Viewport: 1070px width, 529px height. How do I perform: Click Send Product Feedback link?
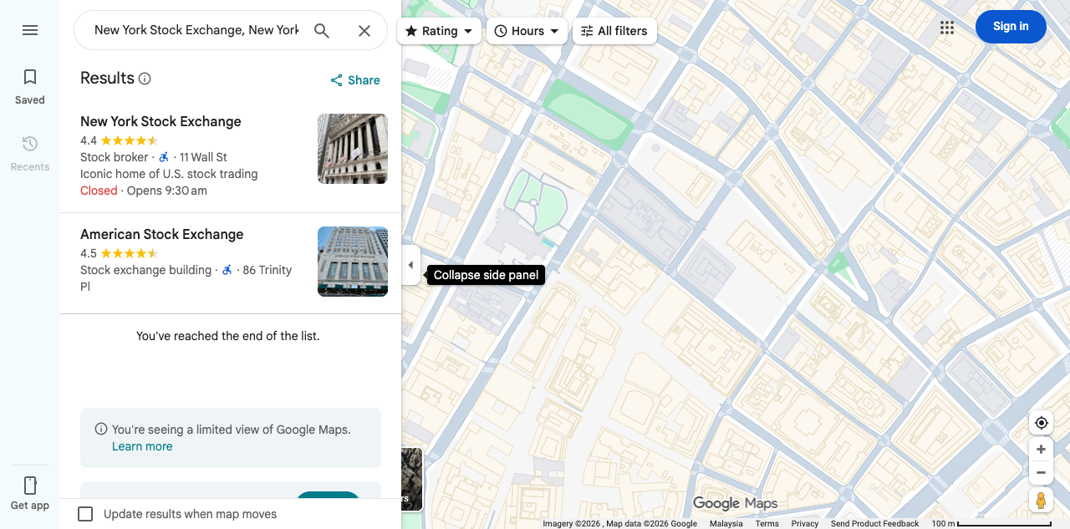pyautogui.click(x=874, y=524)
